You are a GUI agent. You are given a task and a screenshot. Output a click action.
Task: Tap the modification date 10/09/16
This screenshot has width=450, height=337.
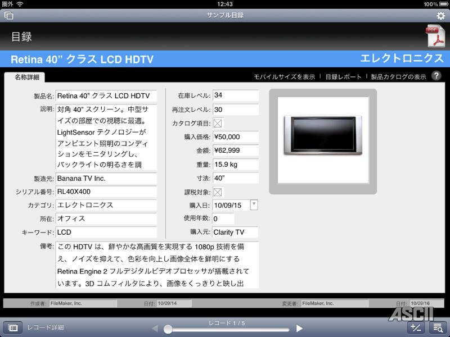click(x=426, y=303)
